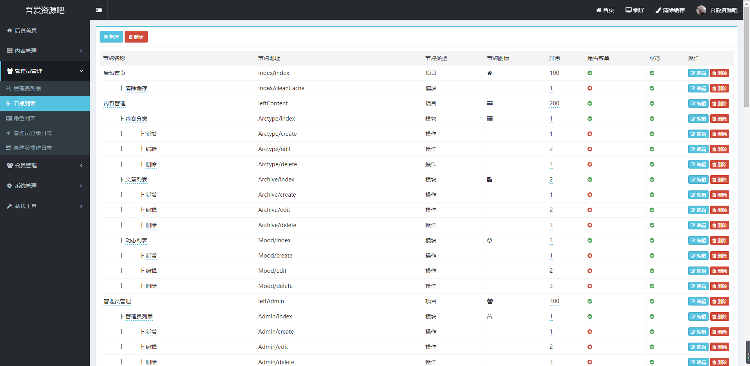Expand the 内容管理 sidebar chevron
This screenshot has width=750, height=366.
tap(81, 51)
